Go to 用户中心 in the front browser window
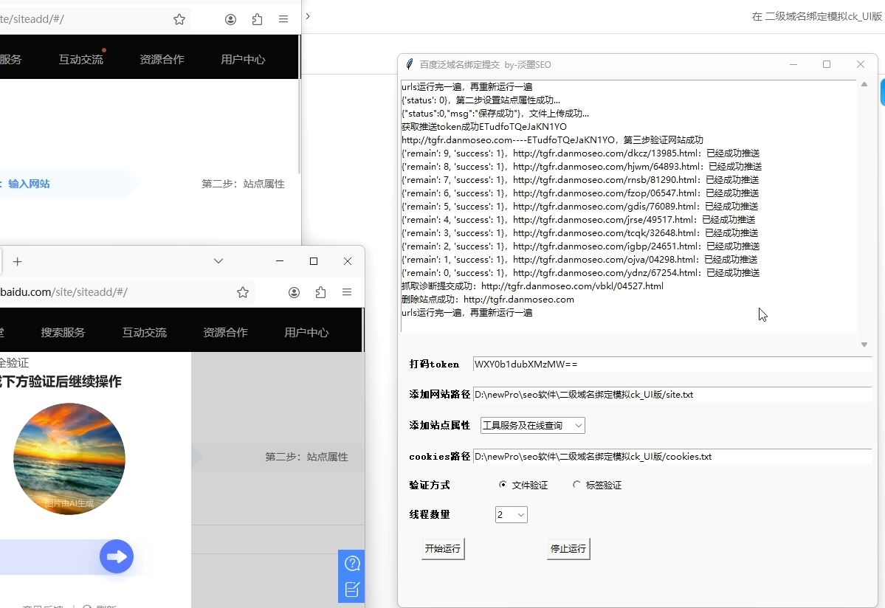Screen dimensions: 885x608 (x=306, y=333)
